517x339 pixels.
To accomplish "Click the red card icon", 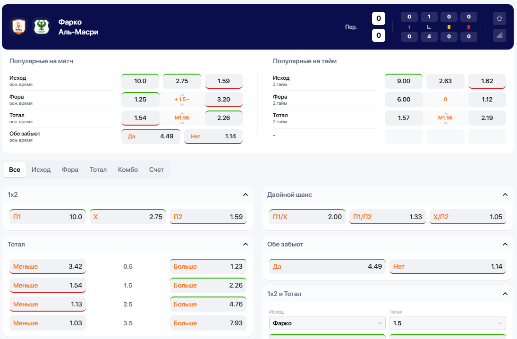I will [x=468, y=27].
